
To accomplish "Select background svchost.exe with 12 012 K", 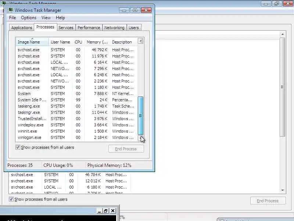I will click(69, 181).
